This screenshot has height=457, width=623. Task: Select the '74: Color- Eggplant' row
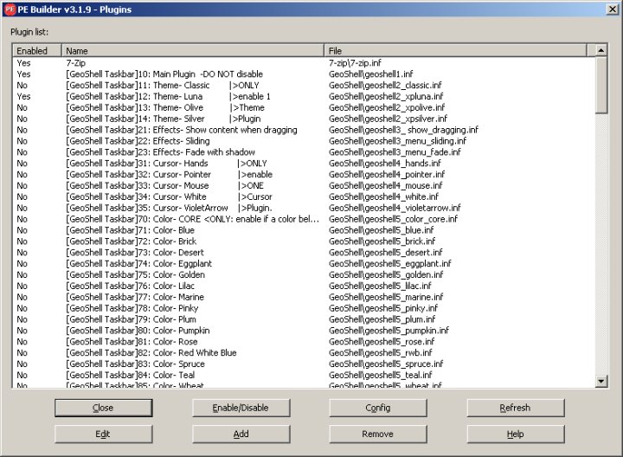pyautogui.click(x=304, y=263)
